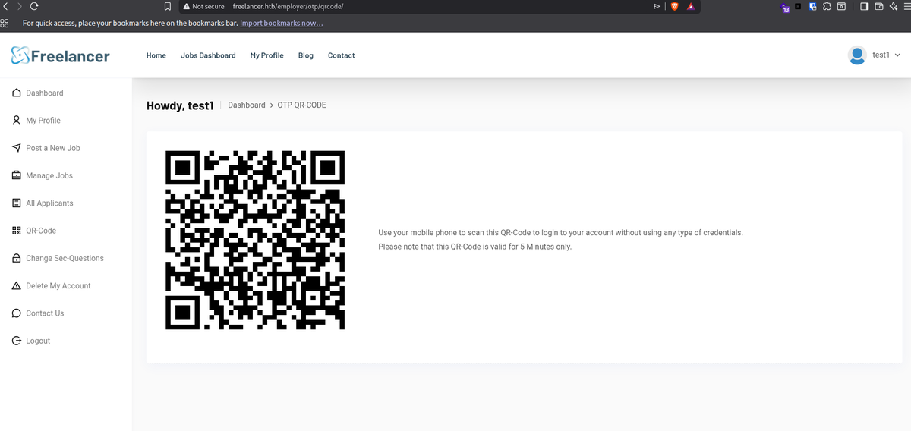The width and height of the screenshot is (911, 431).
Task: Open Manage Jobs sidebar link
Action: [49, 175]
